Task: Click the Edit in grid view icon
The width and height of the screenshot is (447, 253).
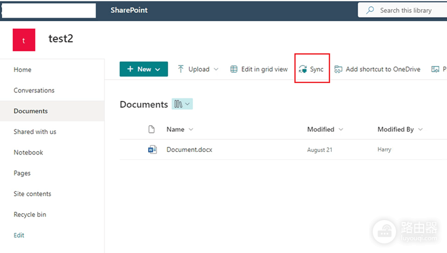Action: click(234, 69)
